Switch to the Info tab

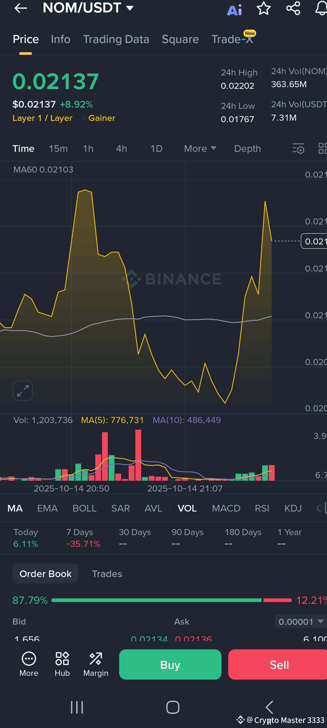(x=60, y=39)
